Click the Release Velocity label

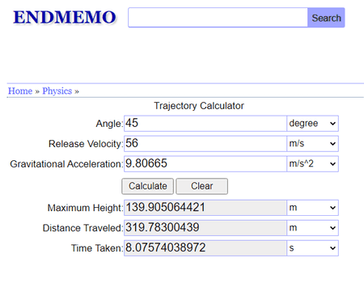click(x=86, y=144)
